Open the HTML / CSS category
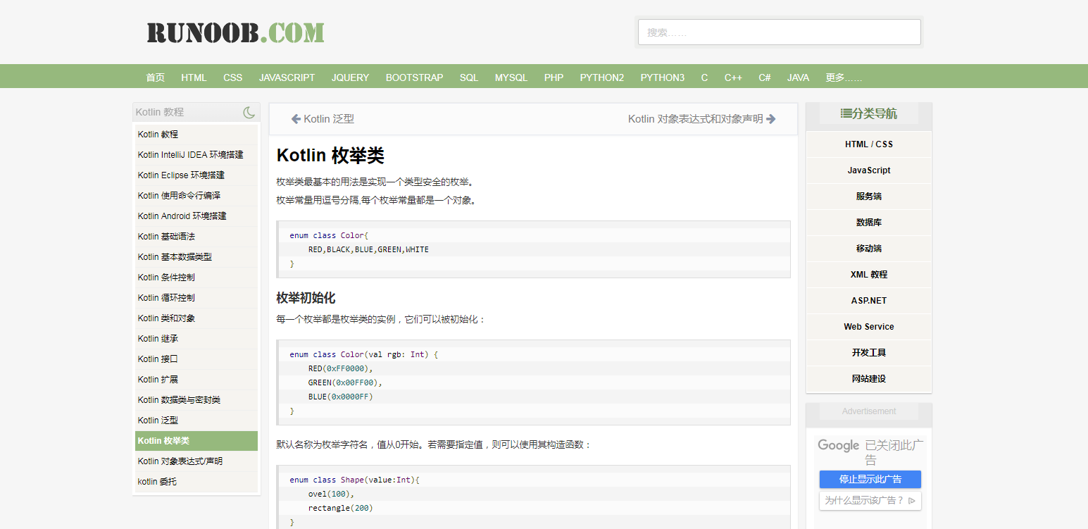Screen dimensions: 1088x529 point(869,144)
